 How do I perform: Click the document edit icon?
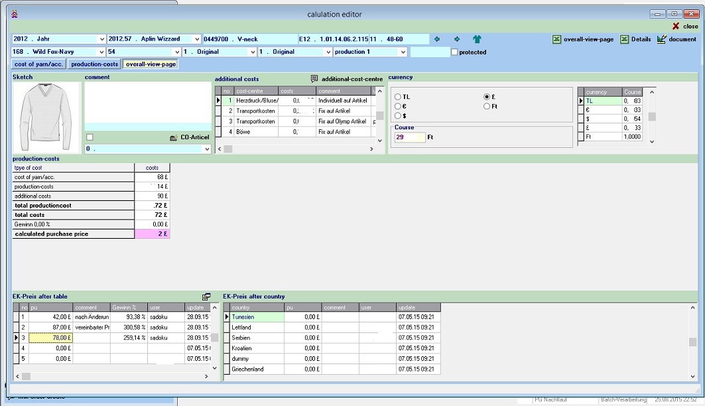pyautogui.click(x=661, y=39)
